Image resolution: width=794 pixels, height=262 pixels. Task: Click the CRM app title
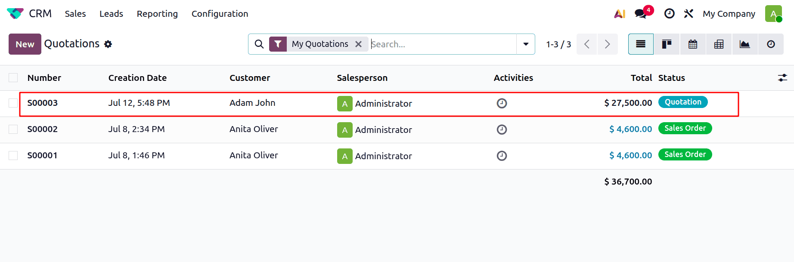(40, 14)
